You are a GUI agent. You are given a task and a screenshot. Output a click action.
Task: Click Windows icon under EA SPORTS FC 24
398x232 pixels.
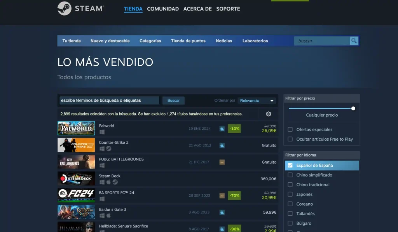[102, 199]
